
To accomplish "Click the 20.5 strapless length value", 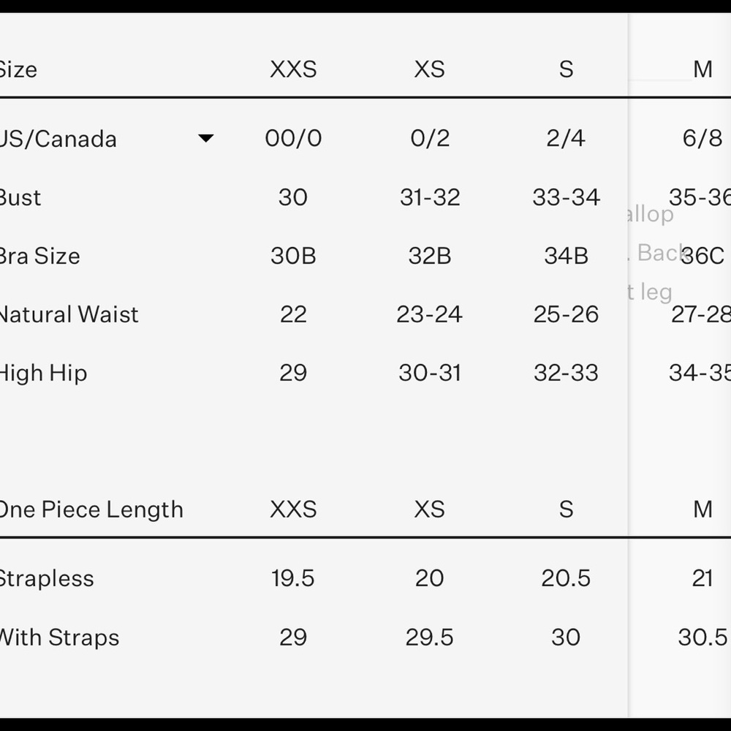I will pos(566,578).
